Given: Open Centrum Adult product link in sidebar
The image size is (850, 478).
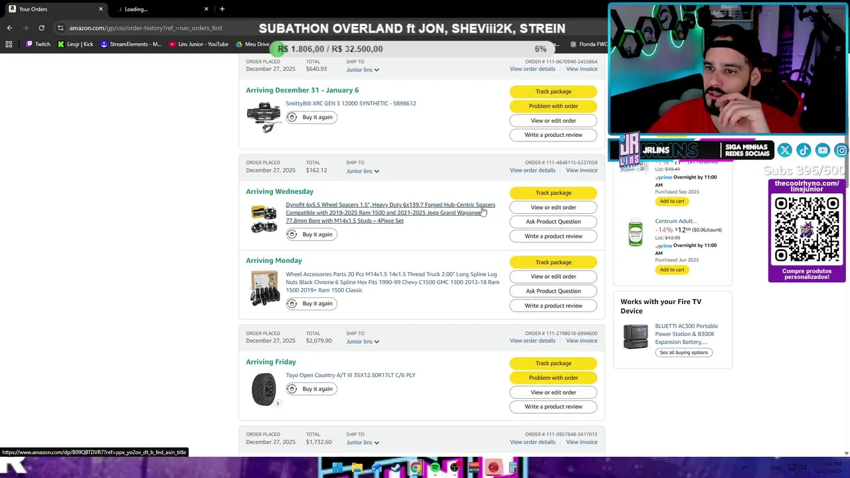Looking at the screenshot, I should (676, 221).
